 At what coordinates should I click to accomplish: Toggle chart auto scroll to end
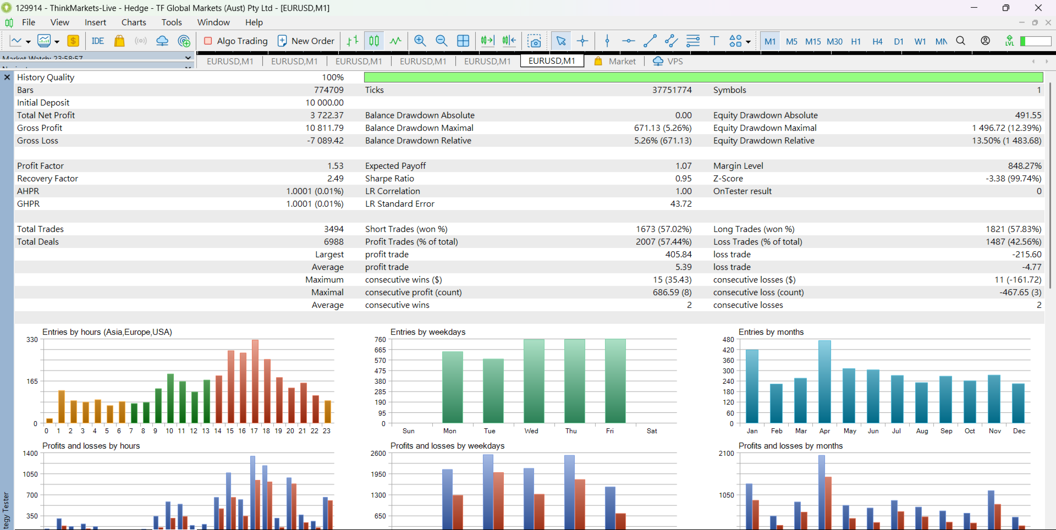(x=487, y=41)
